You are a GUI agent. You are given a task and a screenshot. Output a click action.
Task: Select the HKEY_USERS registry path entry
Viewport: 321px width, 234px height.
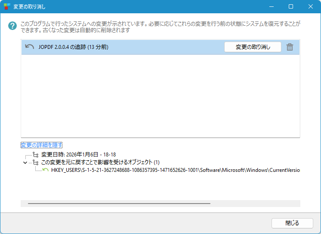(x=175, y=170)
